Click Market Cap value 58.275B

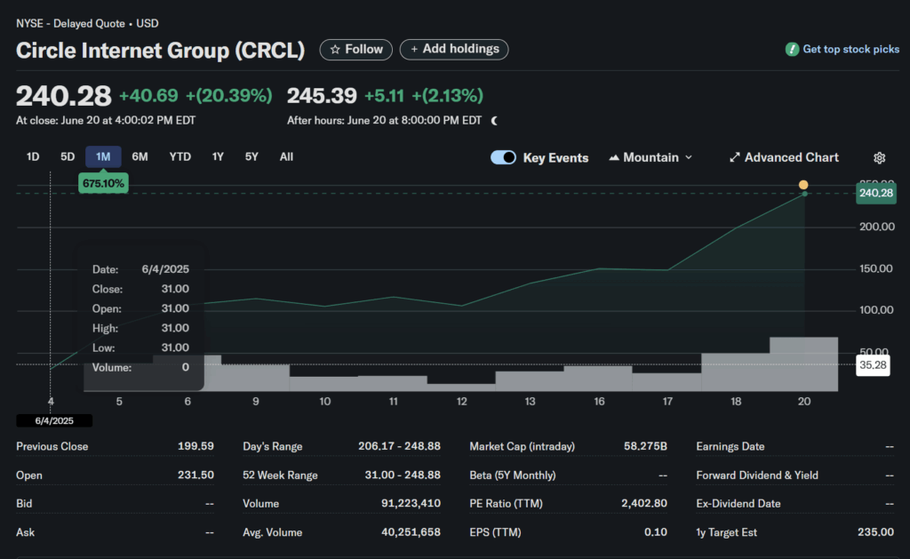pos(645,446)
